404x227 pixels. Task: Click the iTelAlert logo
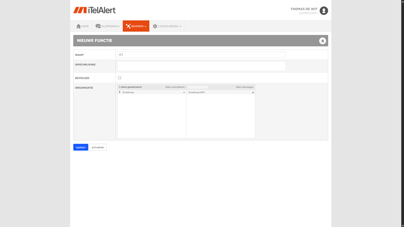click(x=95, y=10)
